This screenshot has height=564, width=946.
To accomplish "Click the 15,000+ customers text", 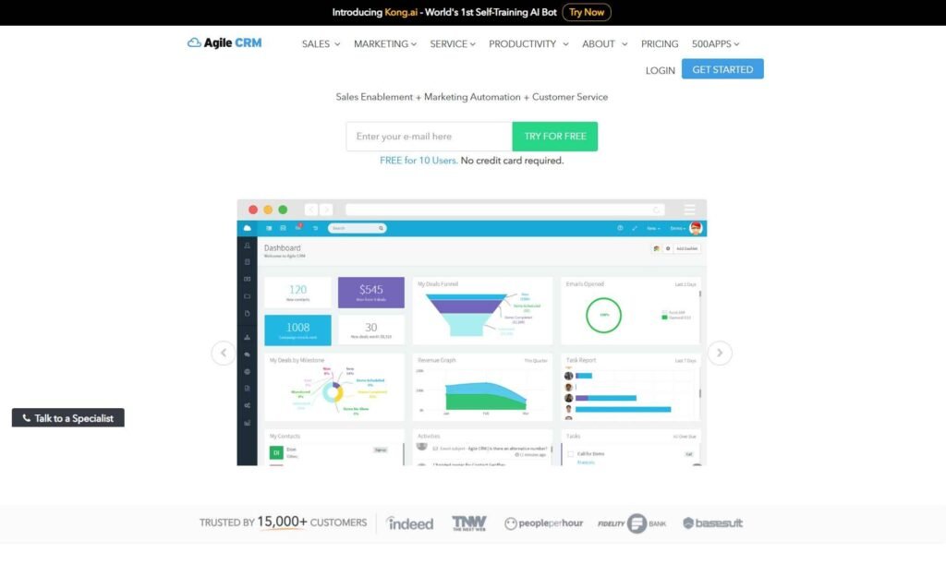I will coord(282,522).
